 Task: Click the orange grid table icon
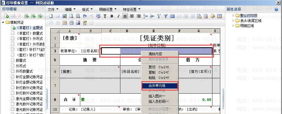pos(64,23)
